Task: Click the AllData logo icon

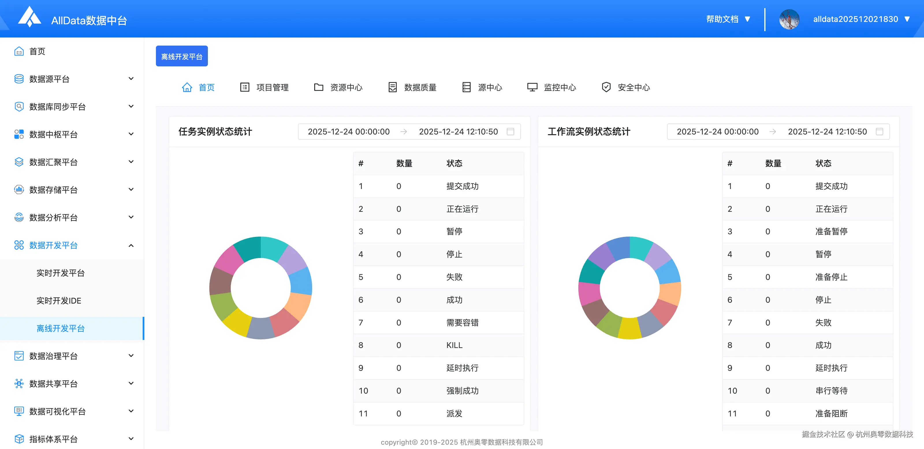Action: 29,17
